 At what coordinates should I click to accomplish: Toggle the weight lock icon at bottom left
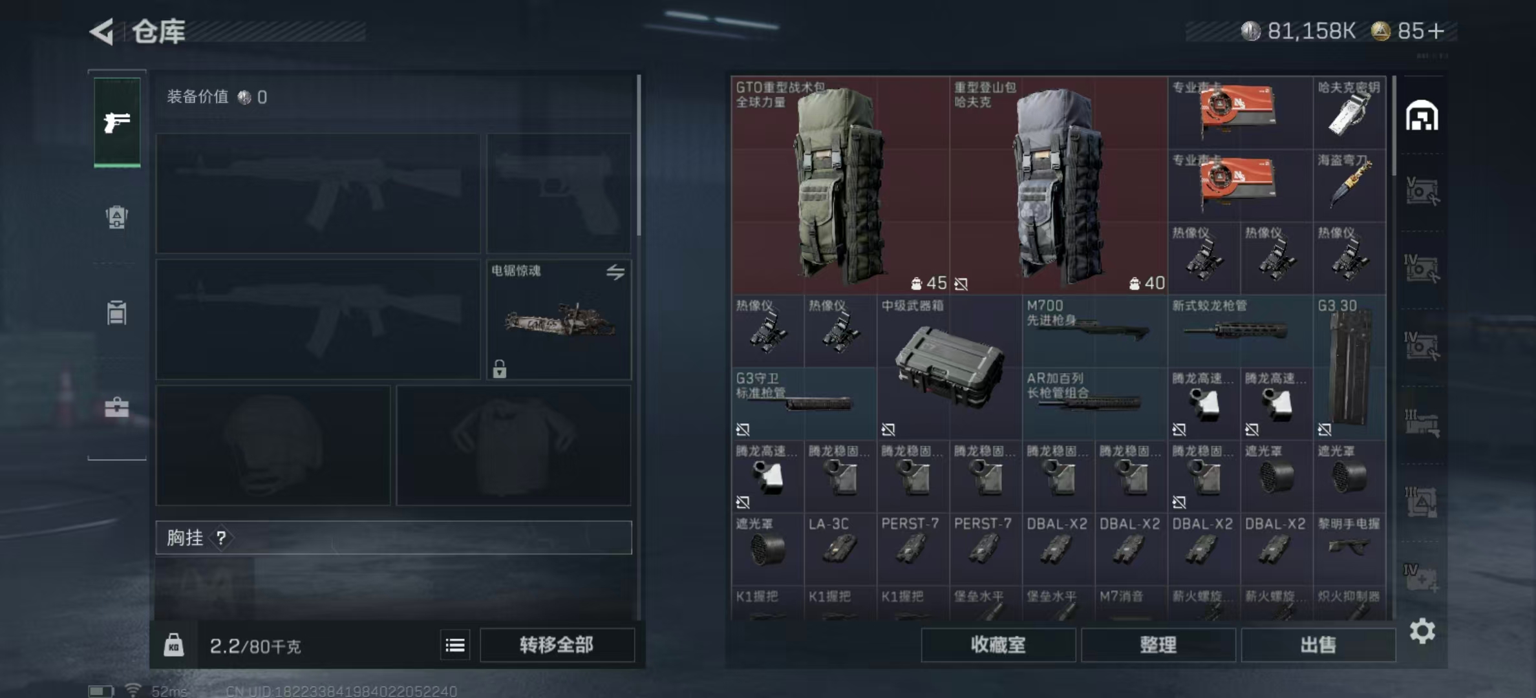tap(173, 645)
